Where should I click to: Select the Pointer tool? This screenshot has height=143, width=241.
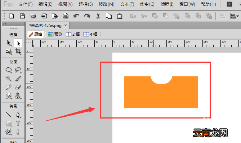point(9,43)
